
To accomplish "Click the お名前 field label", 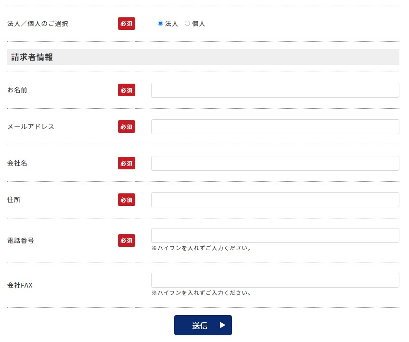I will coord(17,89).
